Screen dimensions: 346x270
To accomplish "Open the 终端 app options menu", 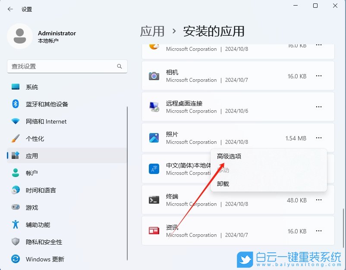I will pyautogui.click(x=319, y=200).
